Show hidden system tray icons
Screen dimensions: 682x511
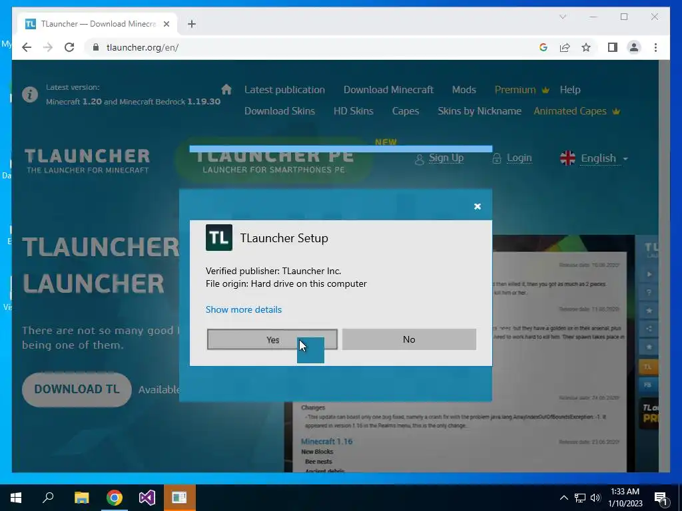563,498
